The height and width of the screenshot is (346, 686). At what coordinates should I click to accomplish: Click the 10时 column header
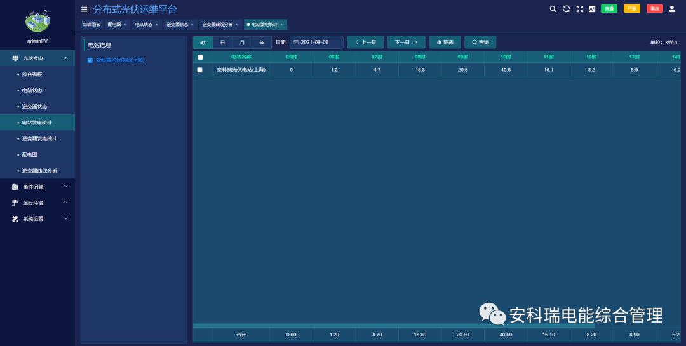[x=506, y=57]
